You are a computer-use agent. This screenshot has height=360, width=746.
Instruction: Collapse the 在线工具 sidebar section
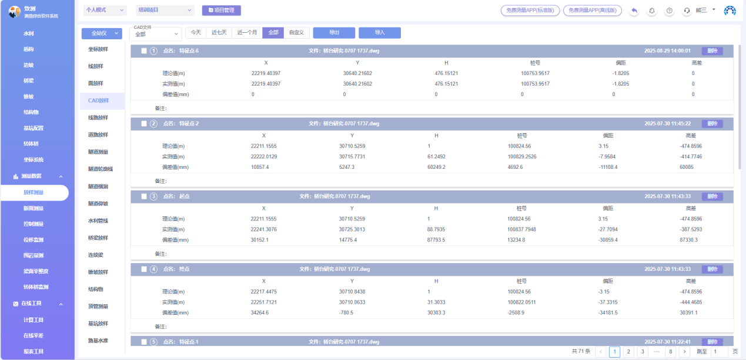tap(61, 304)
